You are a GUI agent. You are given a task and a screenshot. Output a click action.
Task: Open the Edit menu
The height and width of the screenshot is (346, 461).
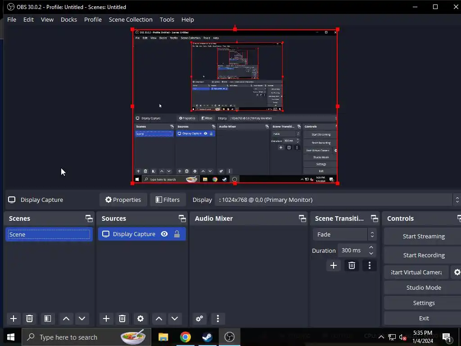[x=28, y=19]
